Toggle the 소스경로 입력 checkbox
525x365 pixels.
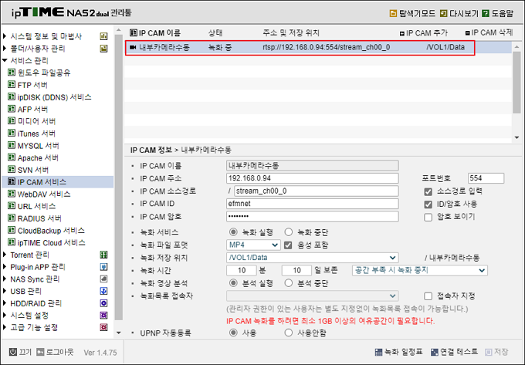(428, 191)
